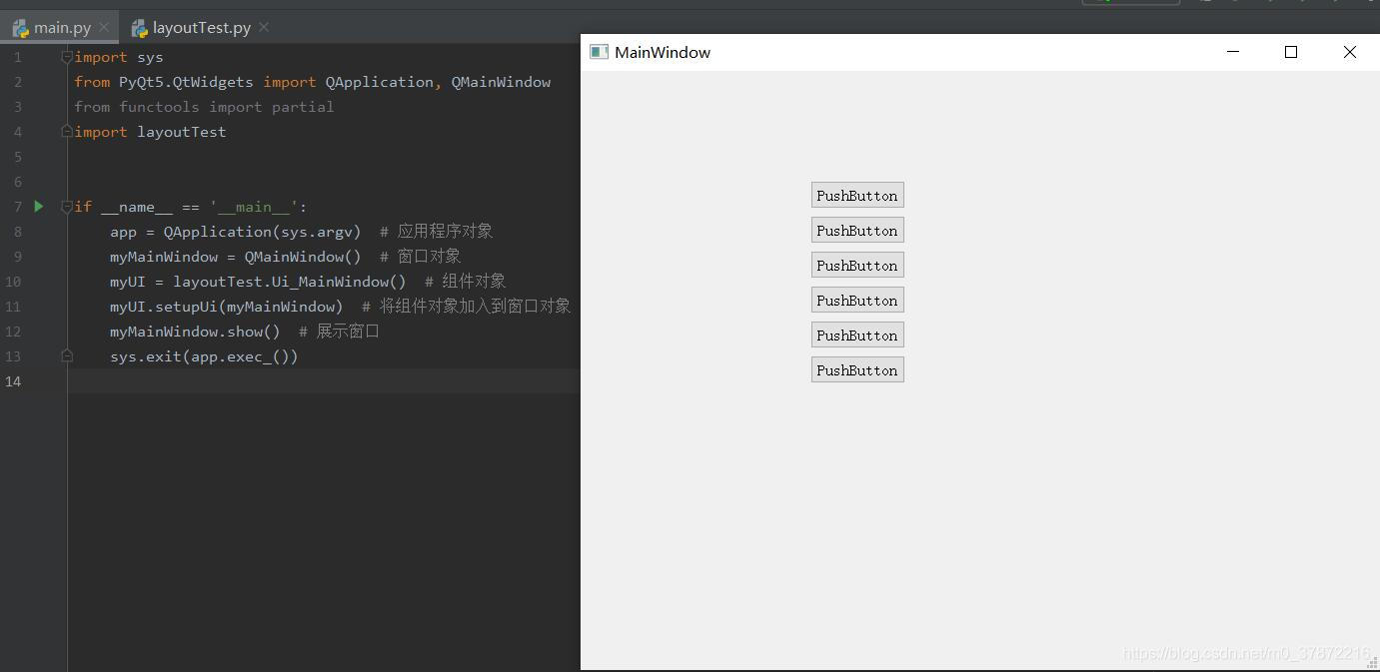Maximize the MainWindow window
The width and height of the screenshot is (1380, 672).
click(x=1291, y=52)
